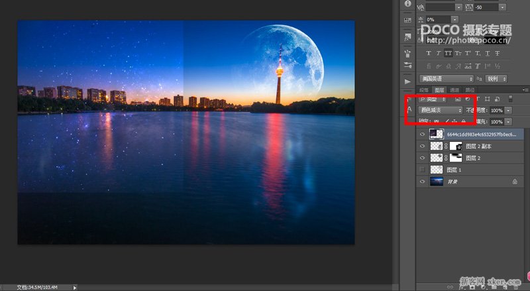
Task: Switch to the 通道 (Channels) tab
Action: pyautogui.click(x=454, y=89)
